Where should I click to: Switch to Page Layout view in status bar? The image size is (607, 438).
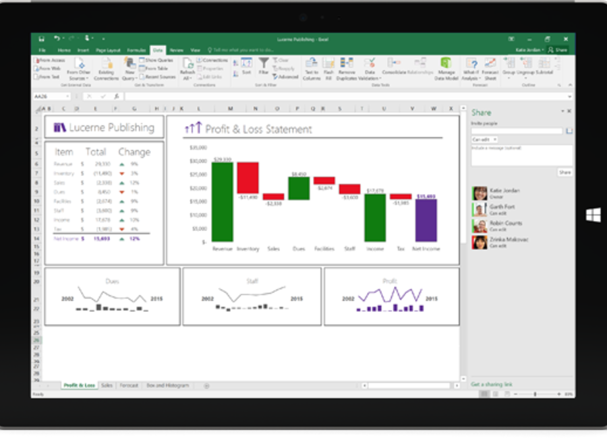pyautogui.click(x=496, y=394)
